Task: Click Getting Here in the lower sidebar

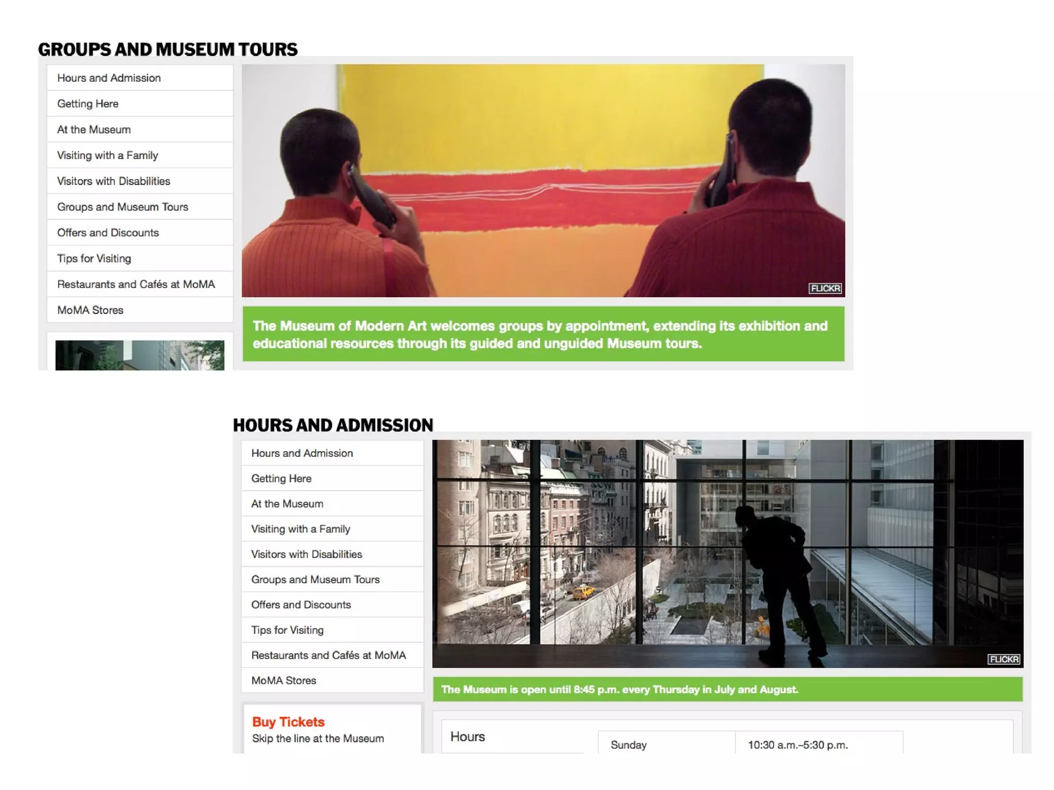Action: (282, 478)
